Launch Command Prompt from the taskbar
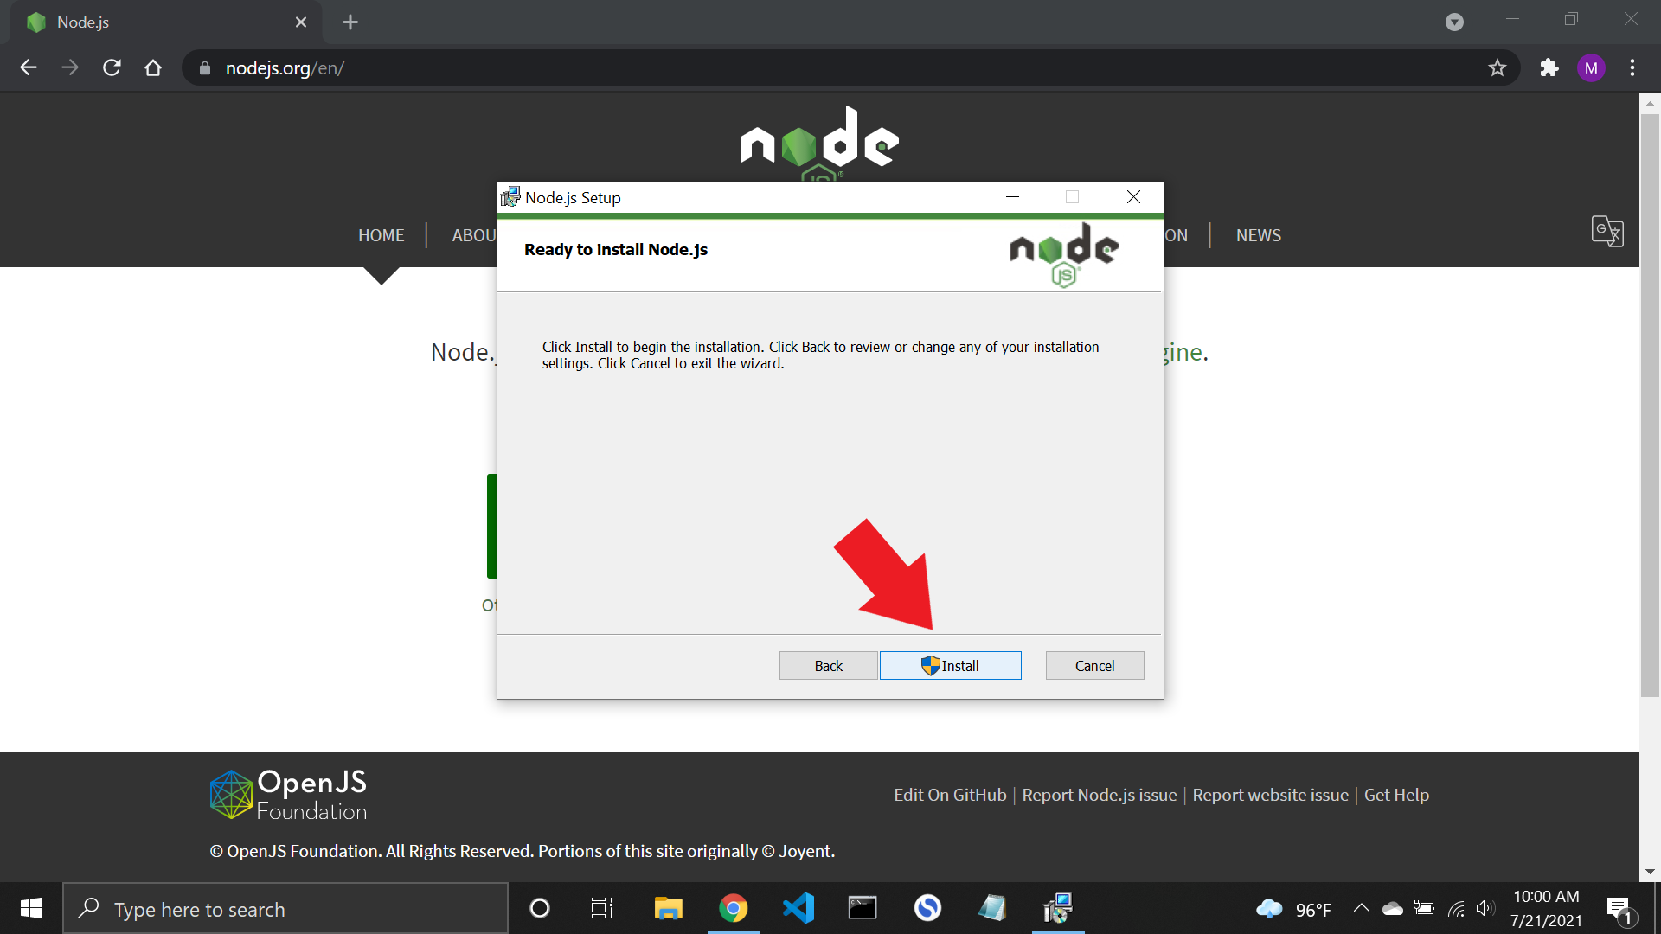The height and width of the screenshot is (934, 1661). tap(863, 908)
